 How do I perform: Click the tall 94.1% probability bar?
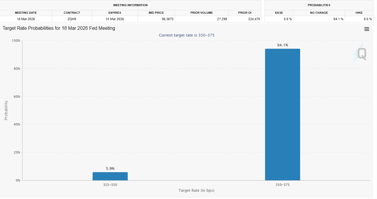point(282,114)
